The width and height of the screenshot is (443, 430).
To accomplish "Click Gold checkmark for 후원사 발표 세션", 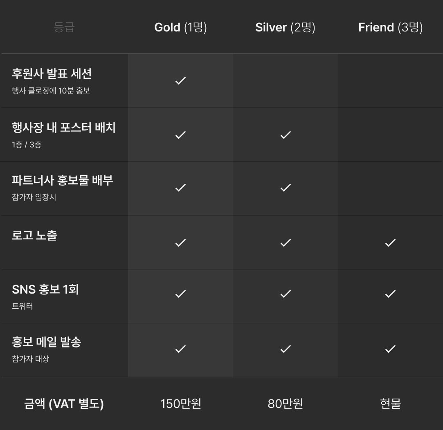I will coord(180,80).
